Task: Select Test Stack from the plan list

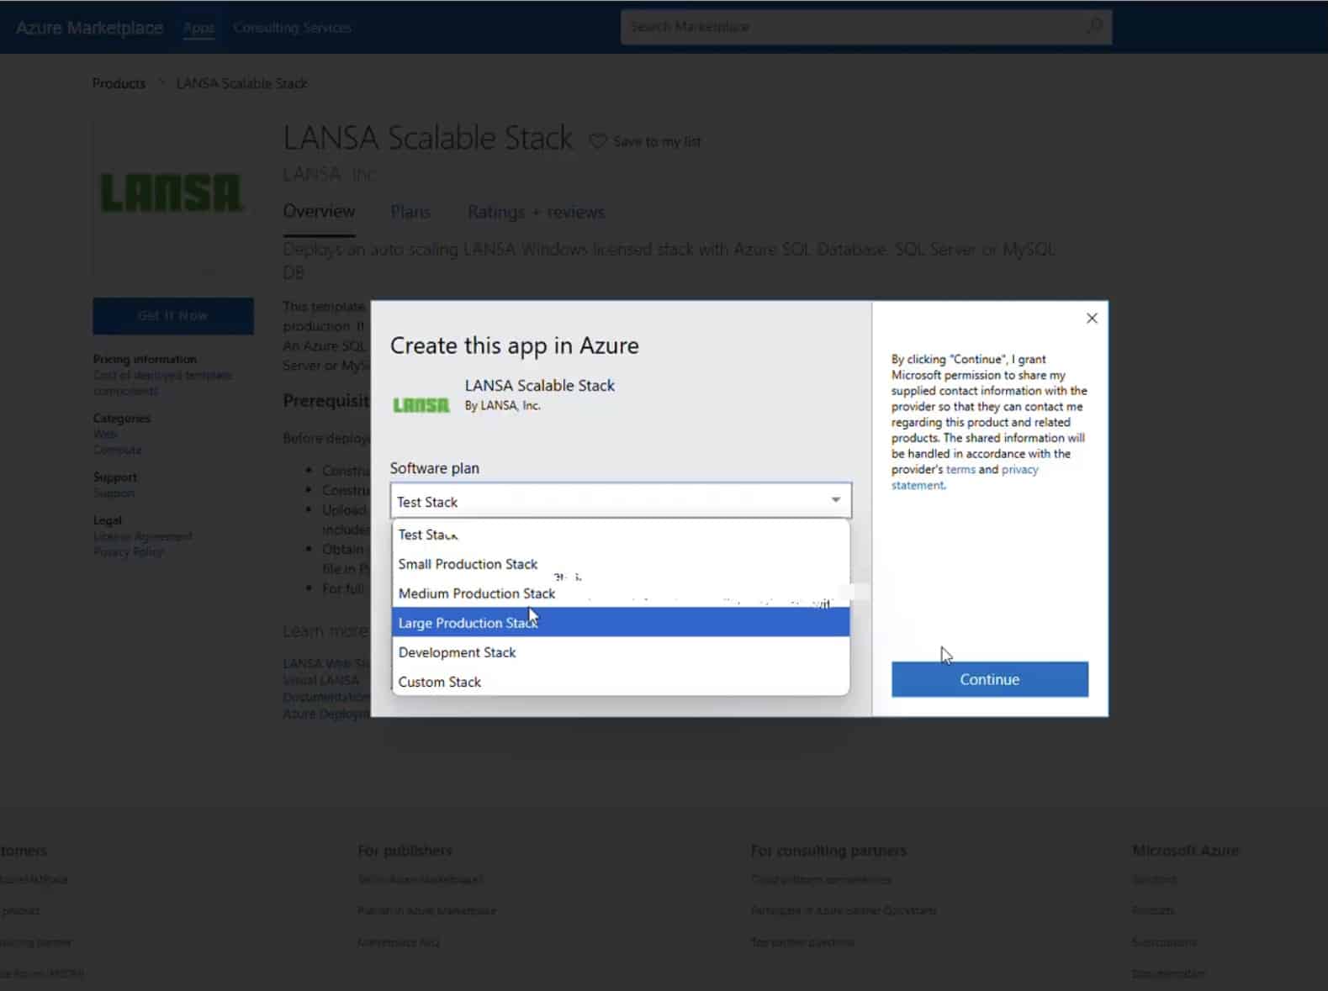Action: click(621, 535)
